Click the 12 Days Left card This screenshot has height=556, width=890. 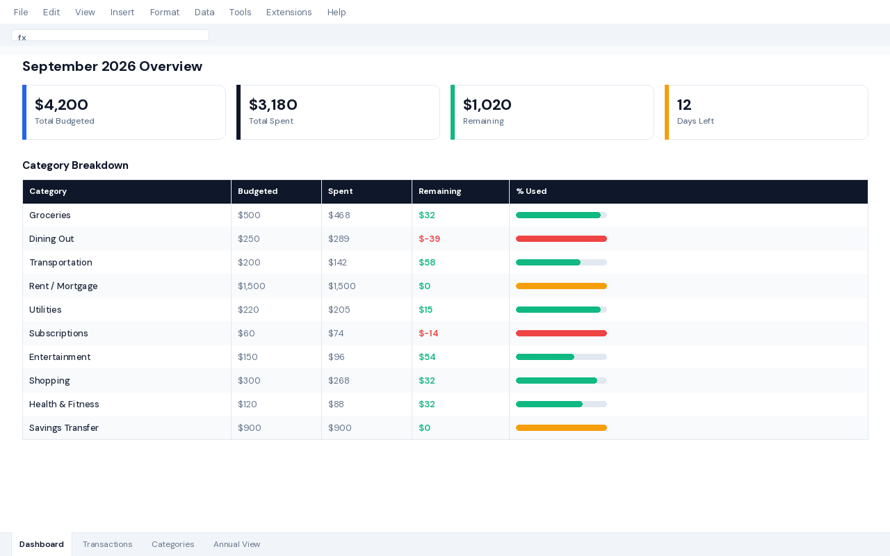coord(766,112)
